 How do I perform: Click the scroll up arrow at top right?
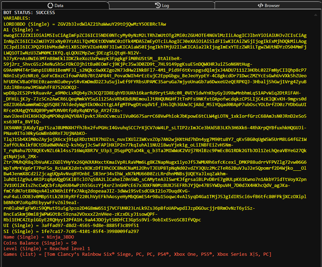pos(316,15)
